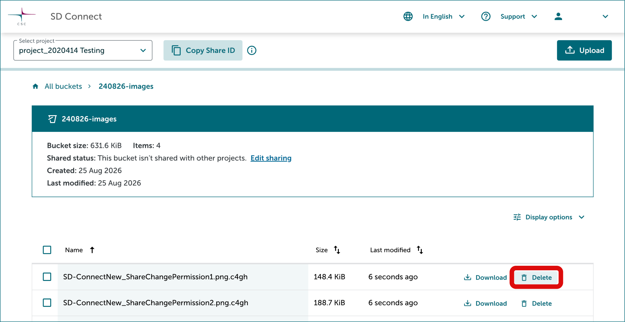Select checkbox for ShareChangePermission1.png.c4gh
The image size is (625, 322).
click(47, 277)
